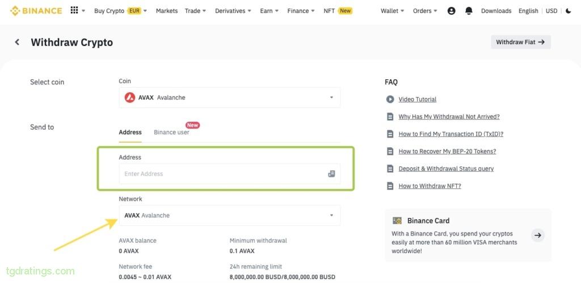Open Why Has My Withdrawal Not Arrived link

coord(449,117)
